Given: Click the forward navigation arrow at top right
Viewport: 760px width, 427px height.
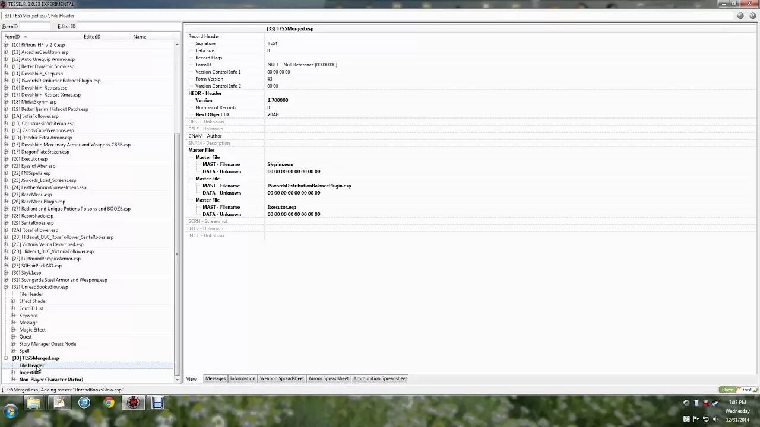Looking at the screenshot, I should tap(752, 16).
